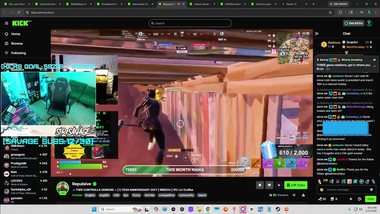Insert the HYPE emote

click(x=326, y=181)
